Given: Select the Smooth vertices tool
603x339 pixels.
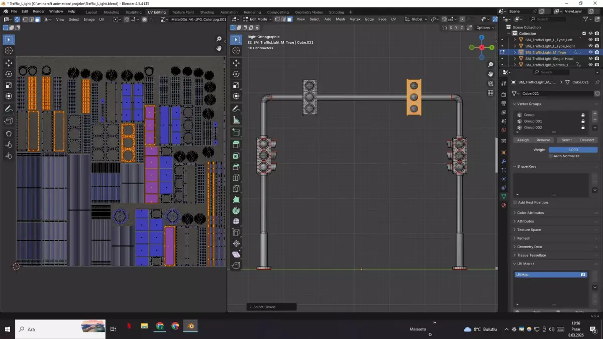Looking at the screenshot, I should (x=236, y=221).
